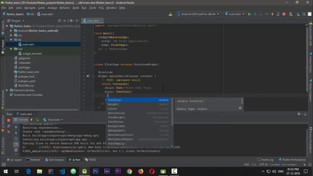
Task: Open the AVD Manager icon in the toolbar
Action: click(291, 14)
